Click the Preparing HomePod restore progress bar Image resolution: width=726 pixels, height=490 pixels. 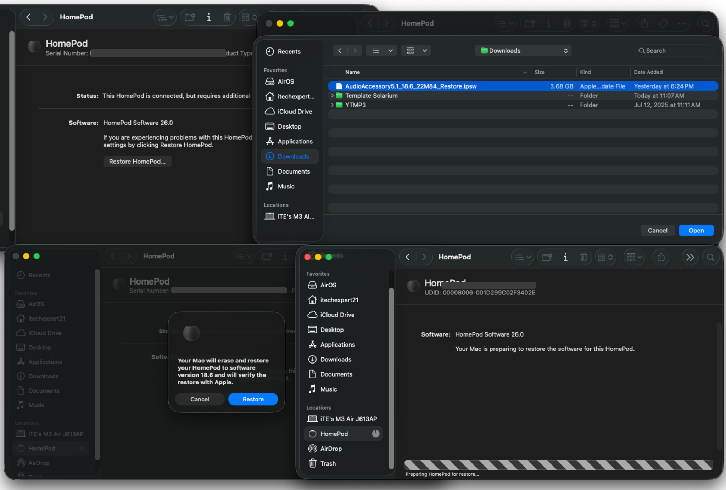tap(558, 465)
